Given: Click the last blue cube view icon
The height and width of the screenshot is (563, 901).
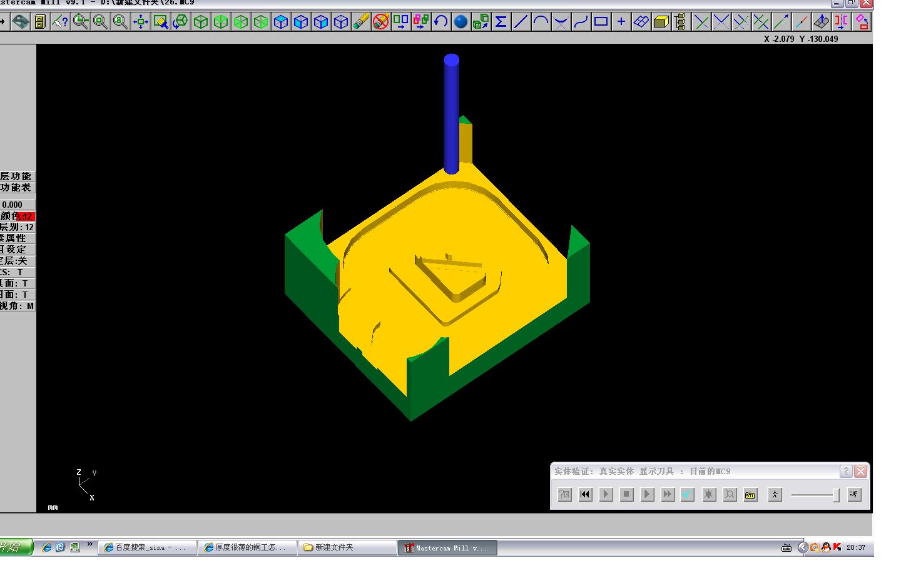Looking at the screenshot, I should [341, 22].
